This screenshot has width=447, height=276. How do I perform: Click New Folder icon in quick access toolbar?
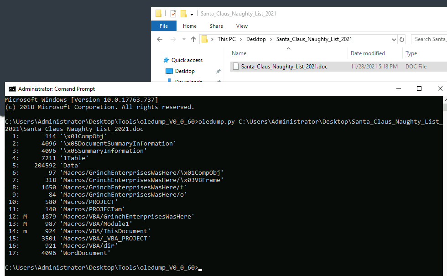tap(183, 13)
